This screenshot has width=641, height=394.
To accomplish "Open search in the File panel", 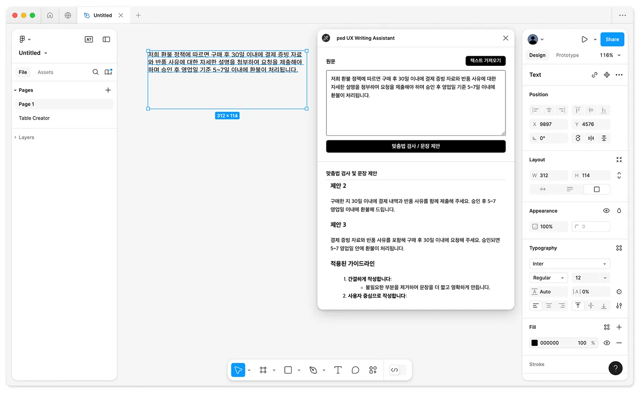I will (x=96, y=72).
